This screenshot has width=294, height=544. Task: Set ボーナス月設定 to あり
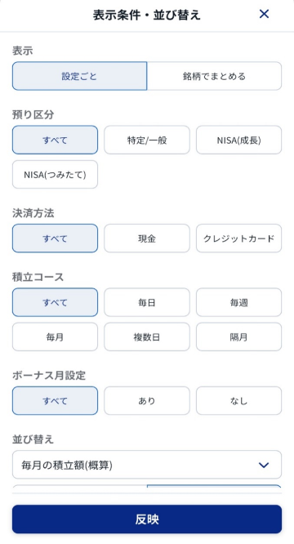[147, 401]
